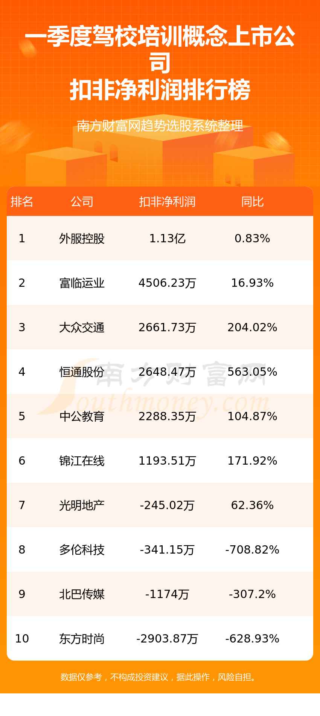Click the 排名 column header
The width and height of the screenshot is (320, 716).
click(x=22, y=202)
